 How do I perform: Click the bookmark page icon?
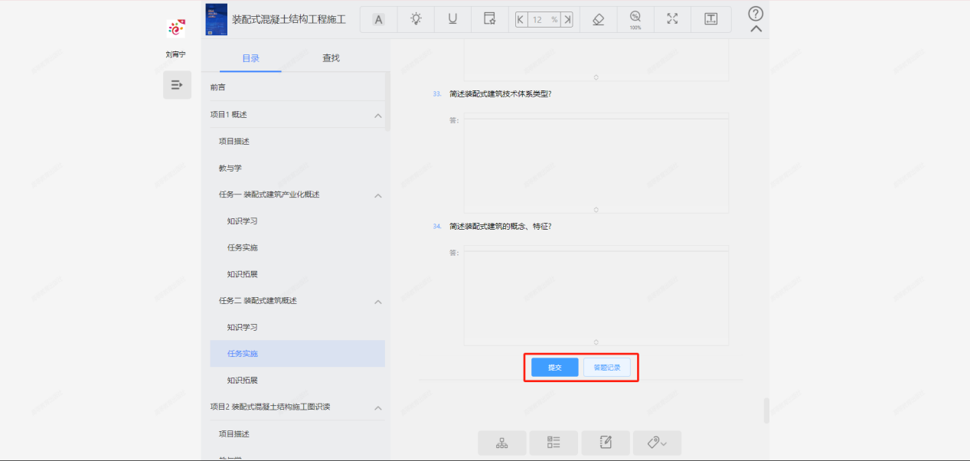tap(489, 20)
